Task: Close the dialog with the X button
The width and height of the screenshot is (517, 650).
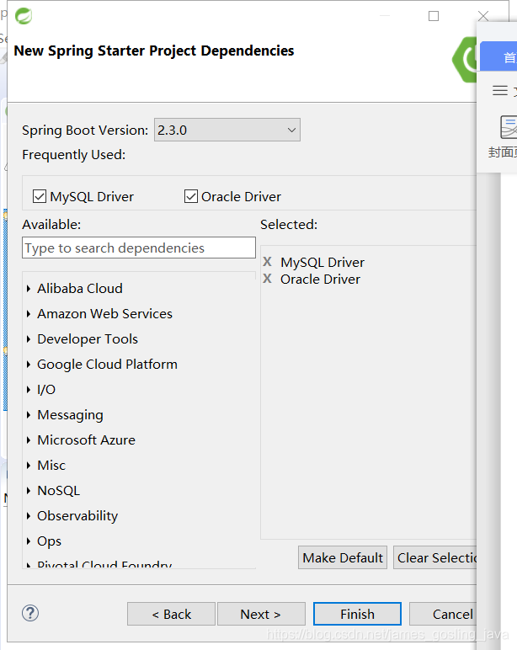Action: (x=483, y=16)
